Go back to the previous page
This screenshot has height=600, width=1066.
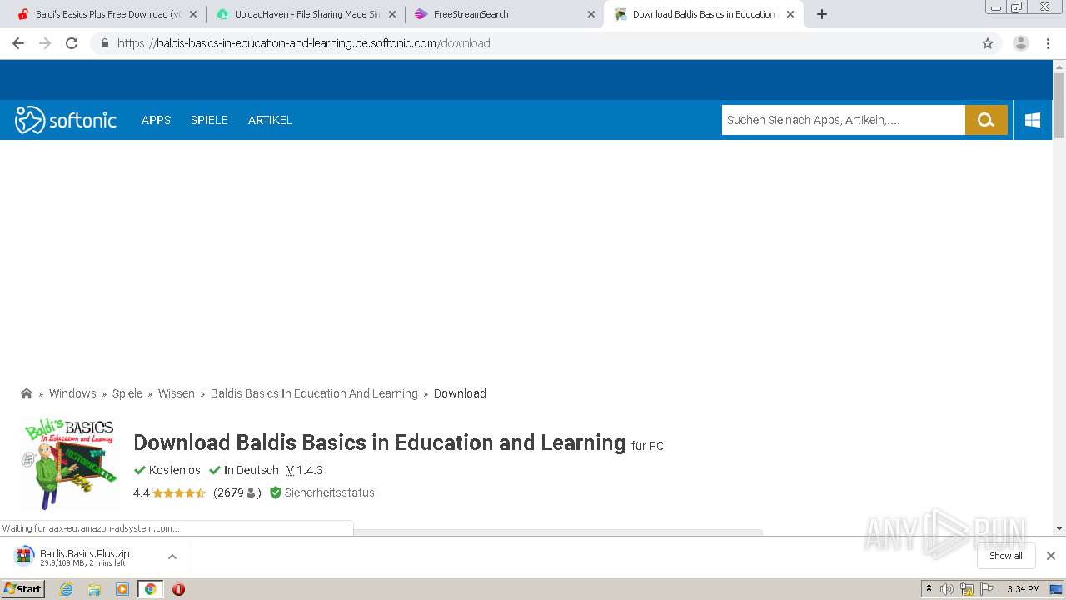pyautogui.click(x=18, y=43)
